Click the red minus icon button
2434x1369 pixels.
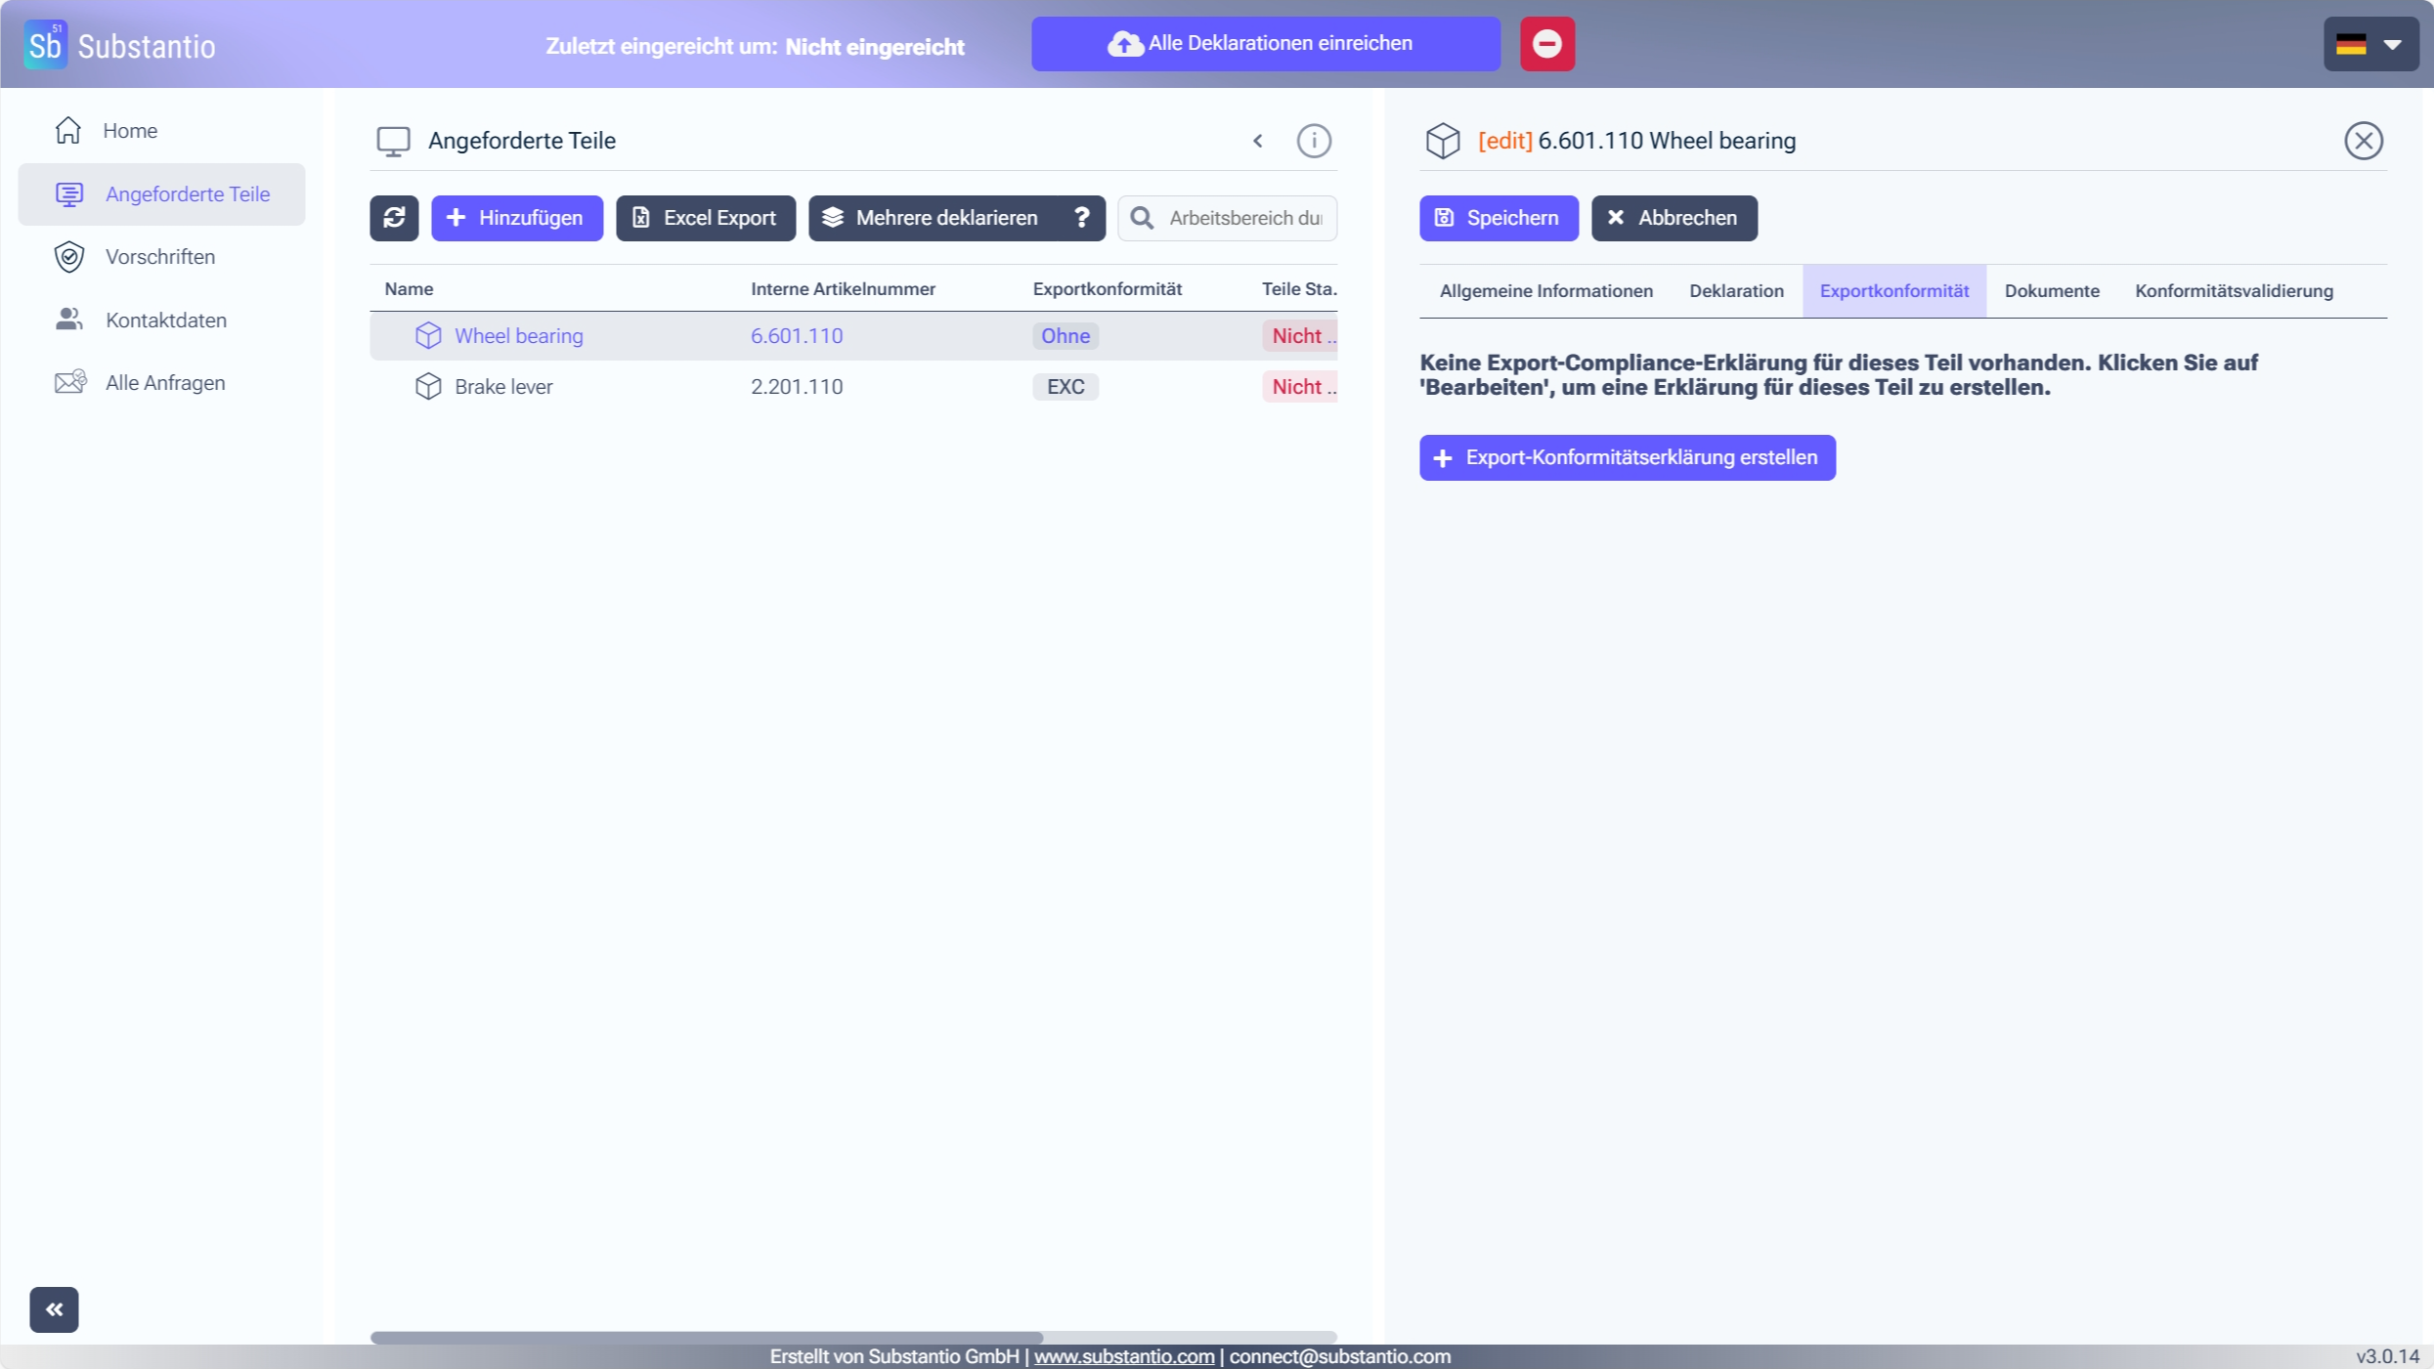pyautogui.click(x=1546, y=44)
